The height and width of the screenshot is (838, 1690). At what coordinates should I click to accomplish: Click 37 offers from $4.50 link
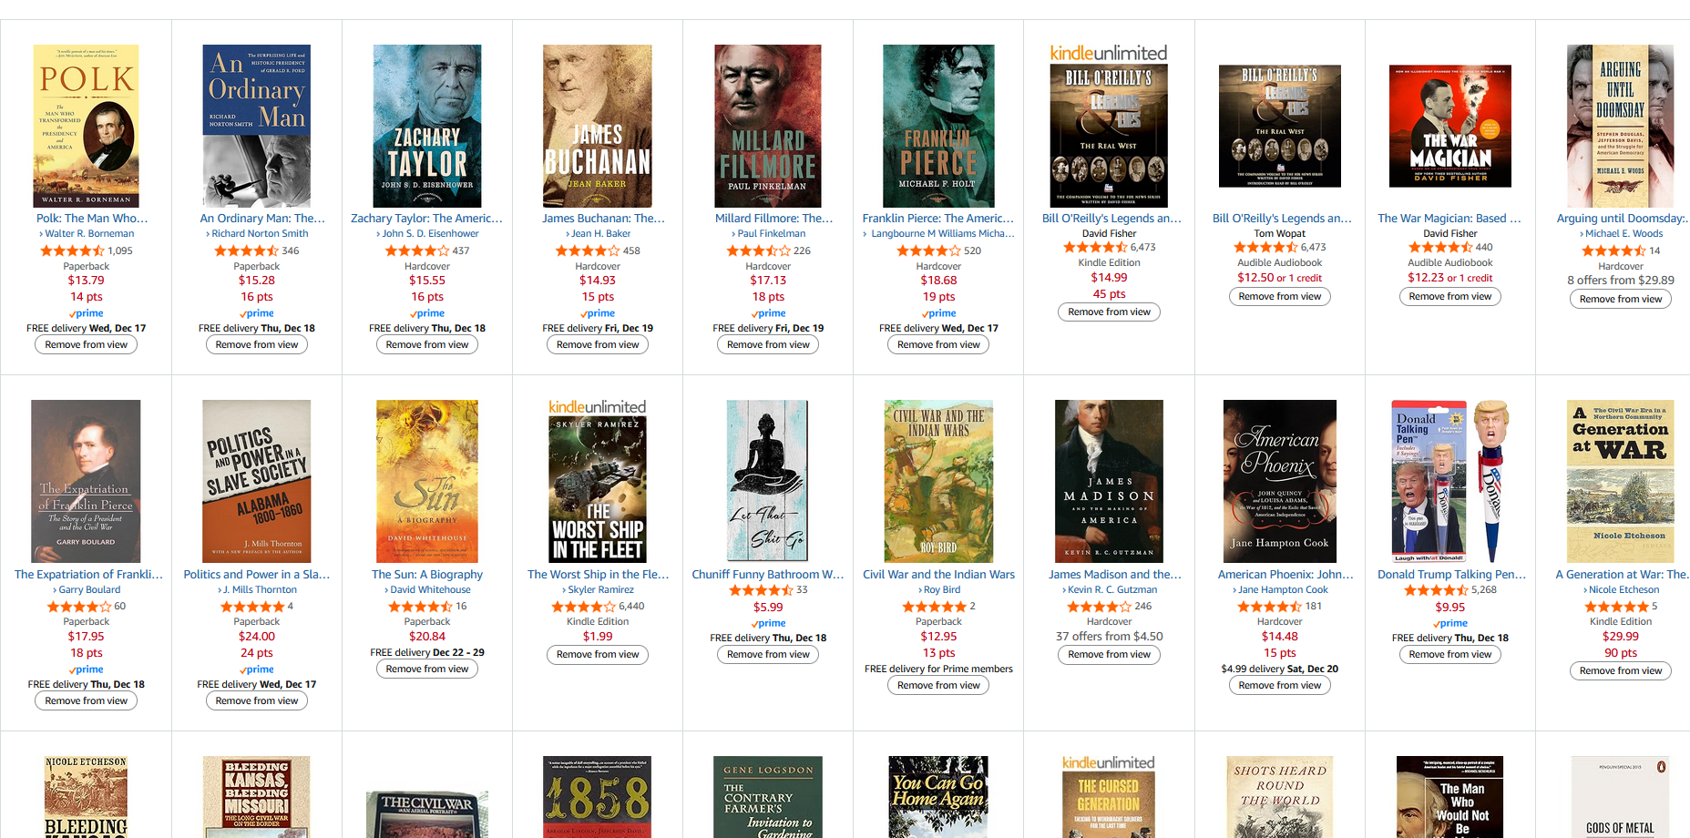(x=1109, y=637)
